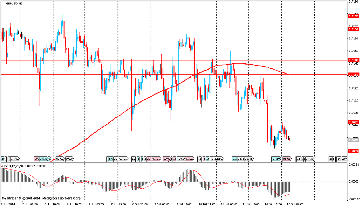Click the white 09:00 event marker

click(70, 159)
